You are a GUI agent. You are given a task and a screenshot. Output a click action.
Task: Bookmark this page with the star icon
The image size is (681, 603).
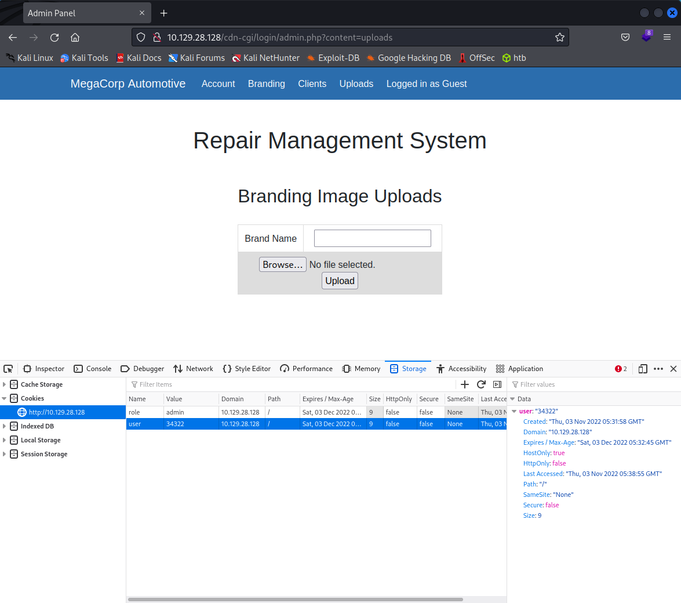pos(559,38)
